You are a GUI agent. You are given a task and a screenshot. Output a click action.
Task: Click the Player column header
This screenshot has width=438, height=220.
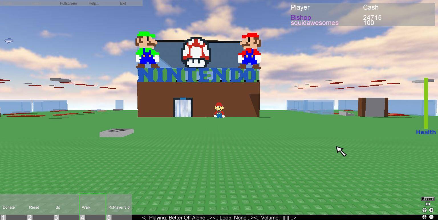tap(300, 7)
